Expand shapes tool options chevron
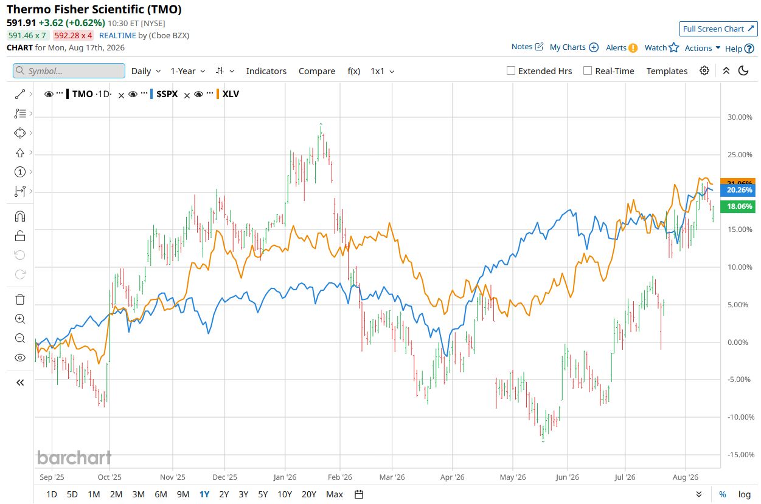 click(31, 133)
